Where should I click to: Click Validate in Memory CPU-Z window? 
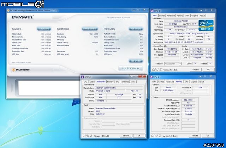[195, 136]
